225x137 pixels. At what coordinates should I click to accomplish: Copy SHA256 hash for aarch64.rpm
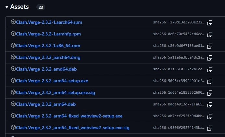210,22
